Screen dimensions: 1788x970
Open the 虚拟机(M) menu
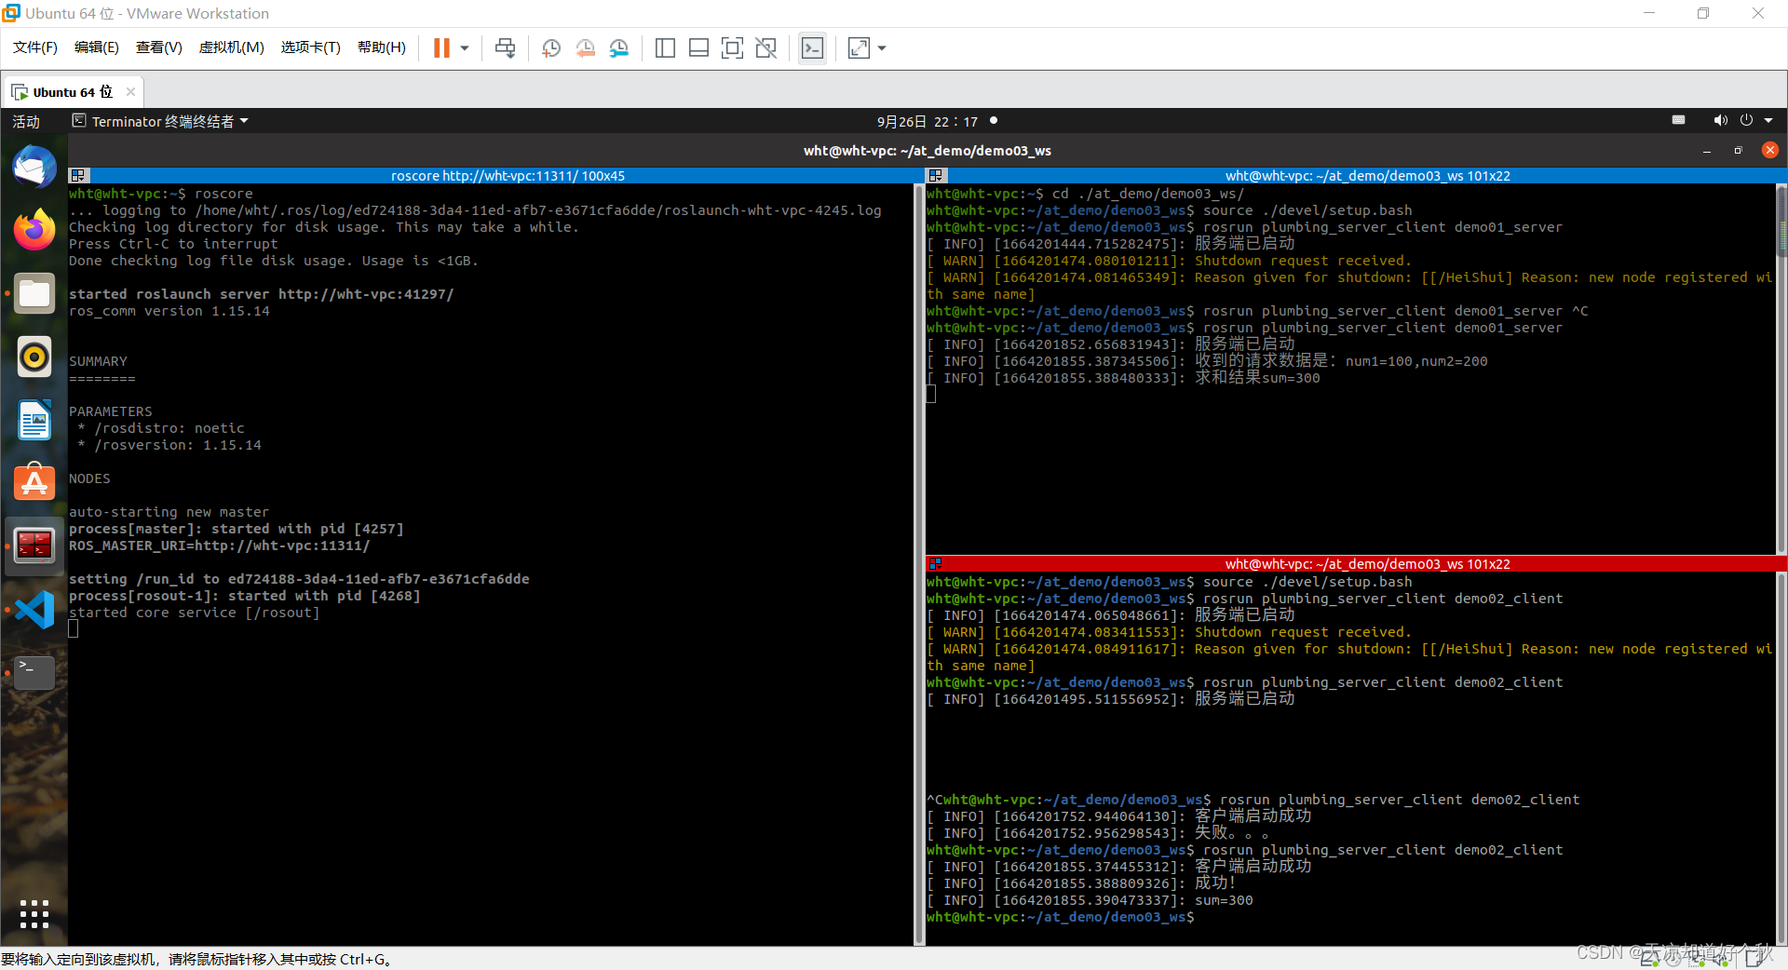coord(232,47)
